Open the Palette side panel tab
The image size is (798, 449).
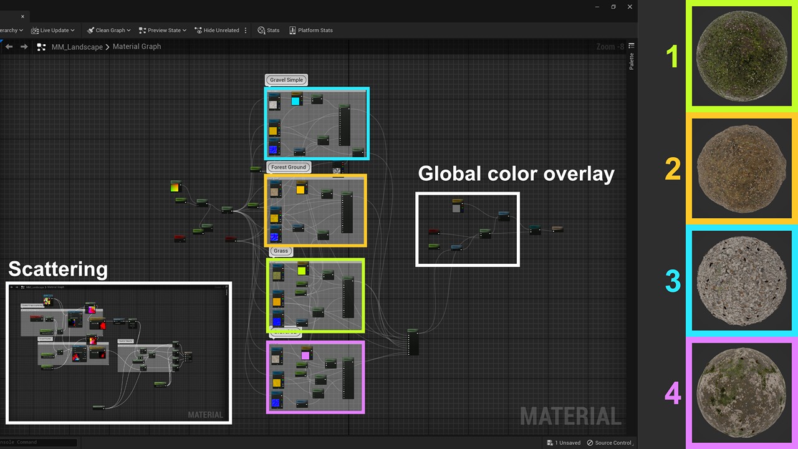(631, 59)
